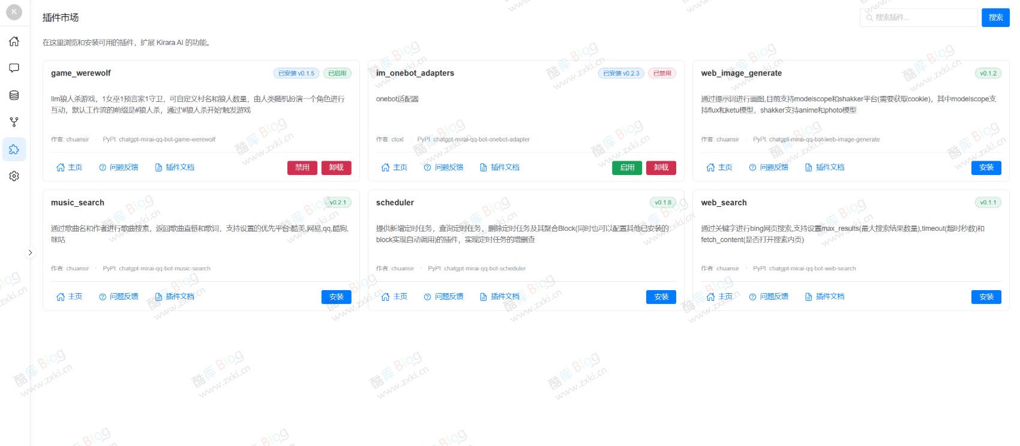1020x446 pixels.
Task: Enable the im_onebot_adapters plugin
Action: [627, 168]
